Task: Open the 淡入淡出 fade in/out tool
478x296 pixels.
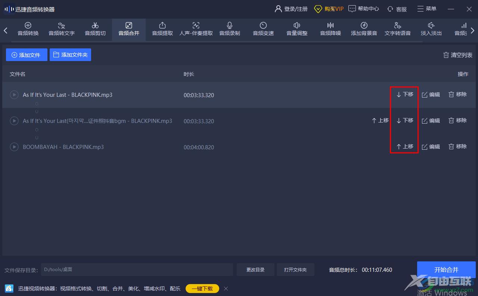Action: (431, 29)
